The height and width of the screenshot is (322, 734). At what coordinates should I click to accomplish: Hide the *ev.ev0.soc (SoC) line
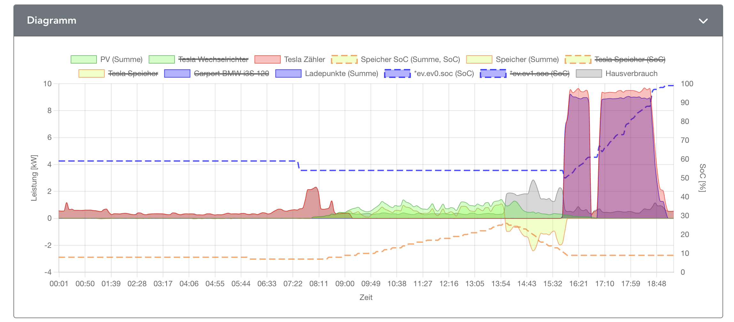coord(443,74)
